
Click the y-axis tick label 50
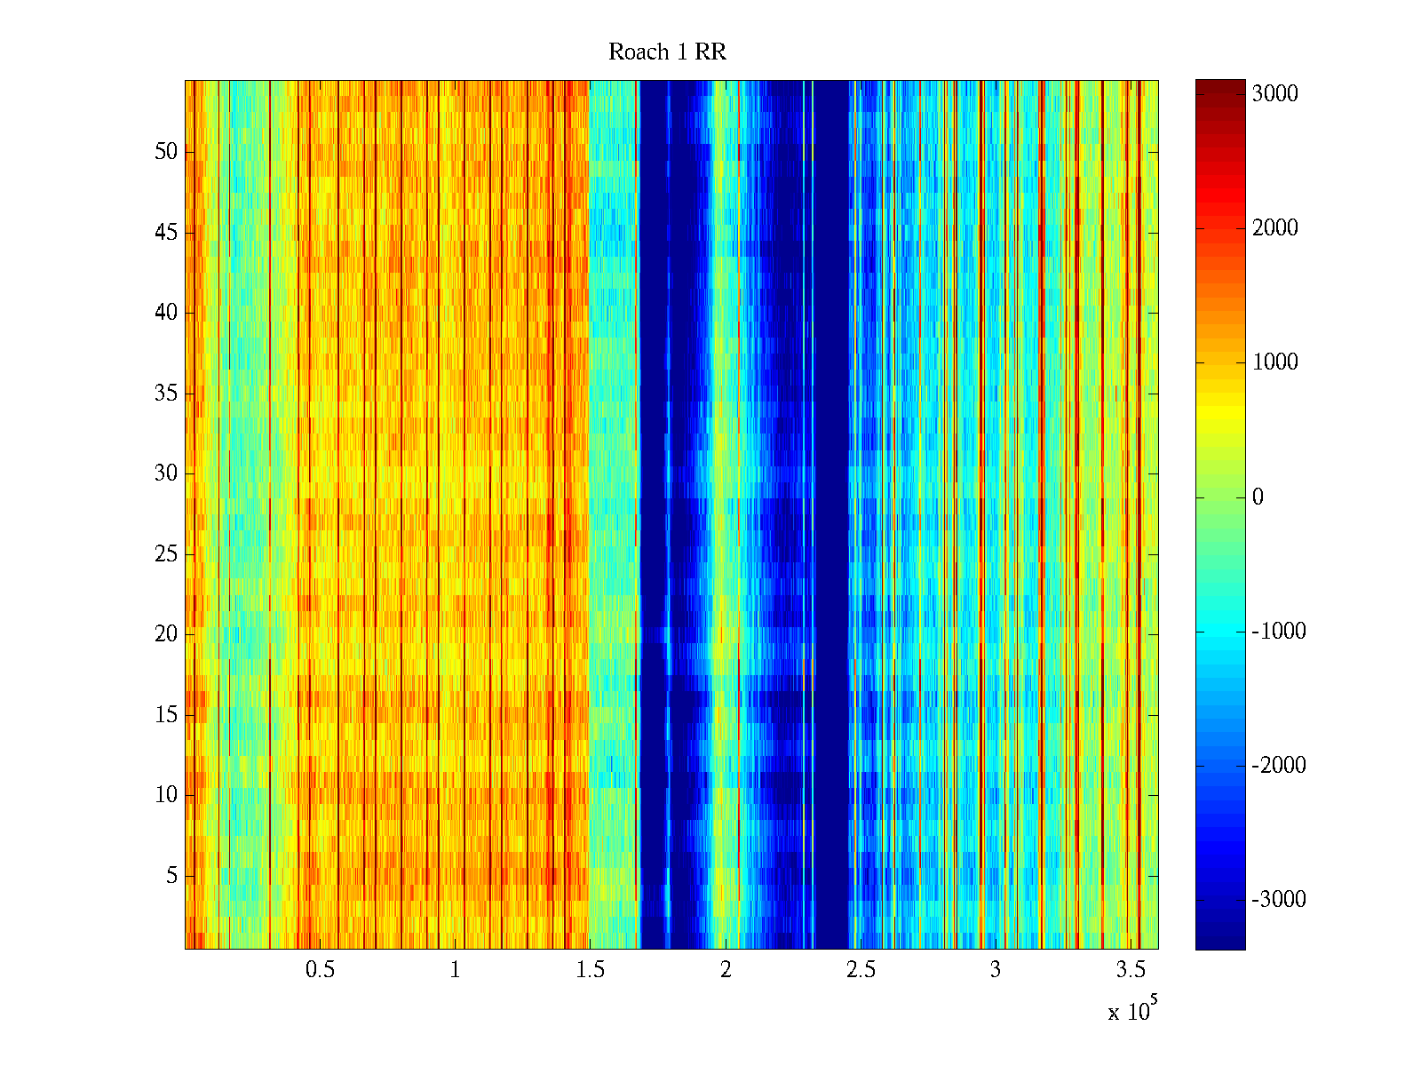pos(166,152)
